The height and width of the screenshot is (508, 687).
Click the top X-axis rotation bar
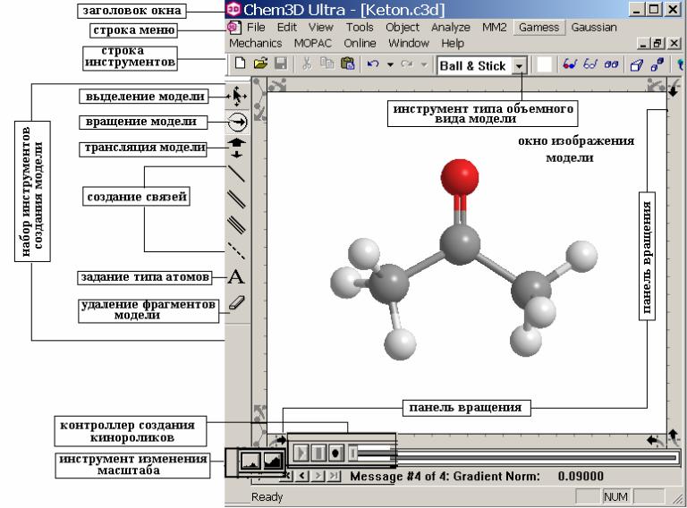click(x=466, y=85)
